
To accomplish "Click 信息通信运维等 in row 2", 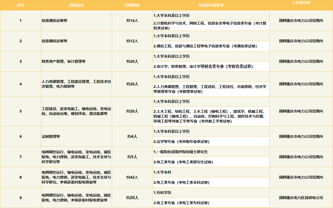I will tap(54, 41).
